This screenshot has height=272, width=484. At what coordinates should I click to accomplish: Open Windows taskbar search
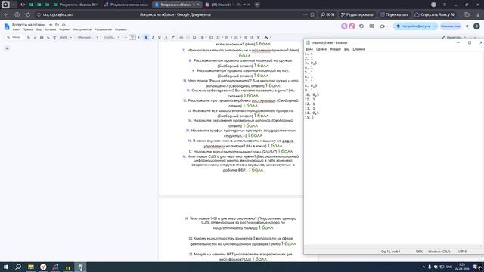click(x=18, y=267)
